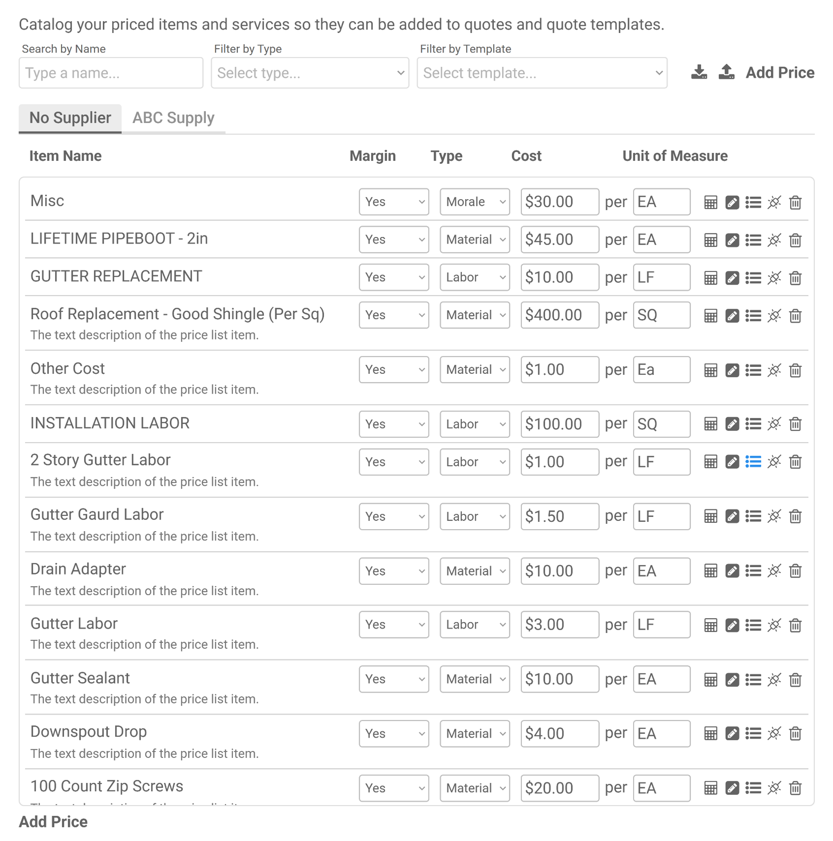The height and width of the screenshot is (841, 833).
Task: Switch to the ABC Supply tab
Action: point(173,118)
